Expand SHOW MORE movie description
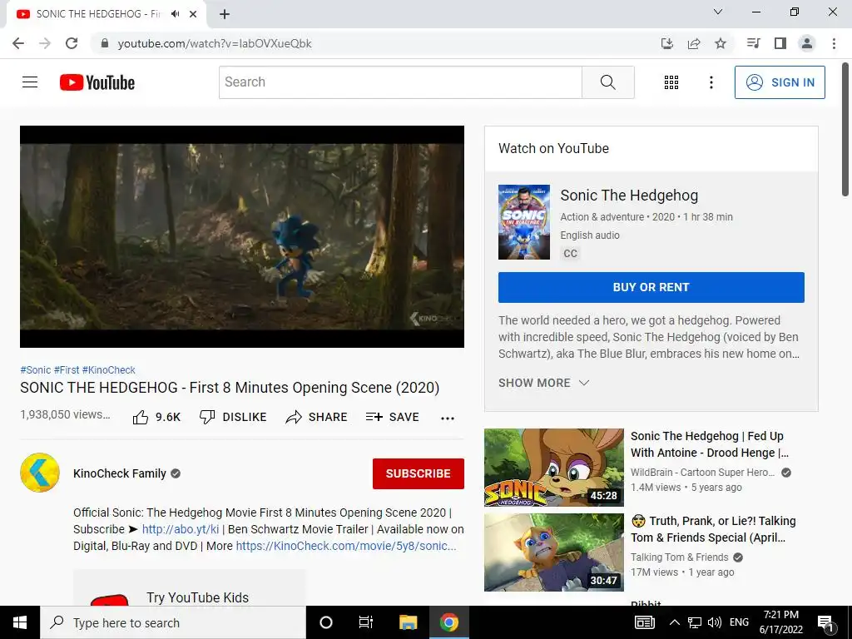The height and width of the screenshot is (639, 852). tap(543, 383)
